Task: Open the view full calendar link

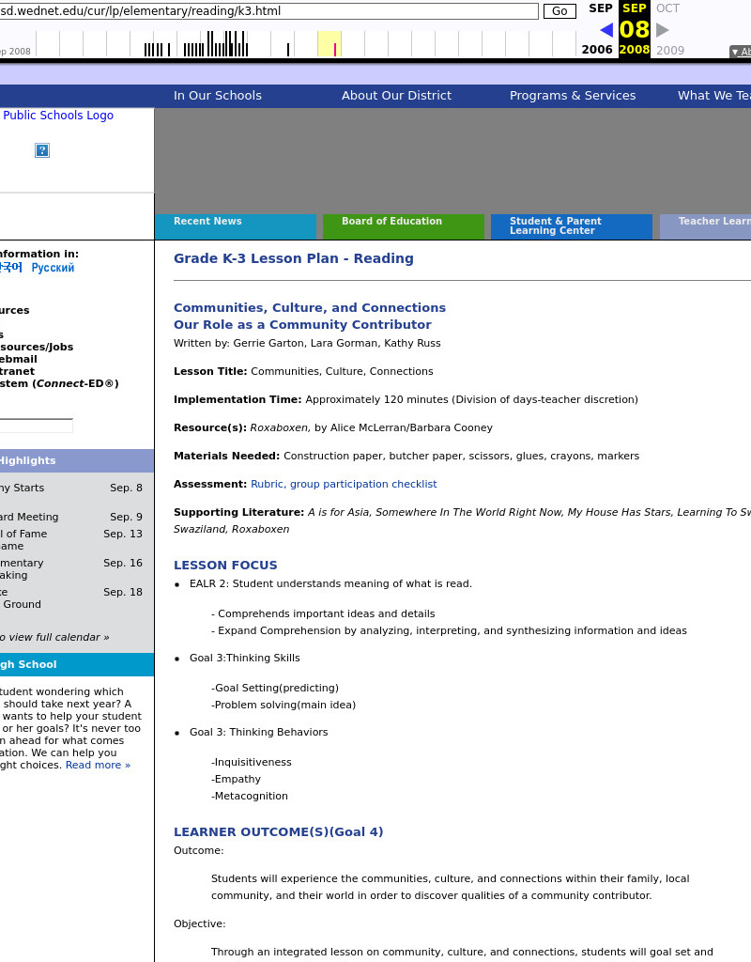Action: [54, 638]
